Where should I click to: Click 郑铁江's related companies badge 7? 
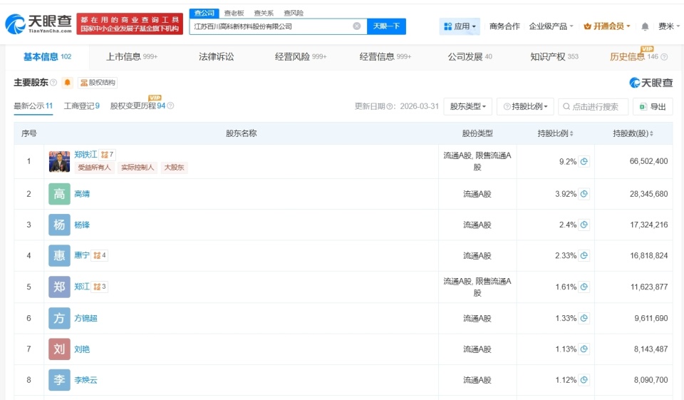tap(108, 155)
